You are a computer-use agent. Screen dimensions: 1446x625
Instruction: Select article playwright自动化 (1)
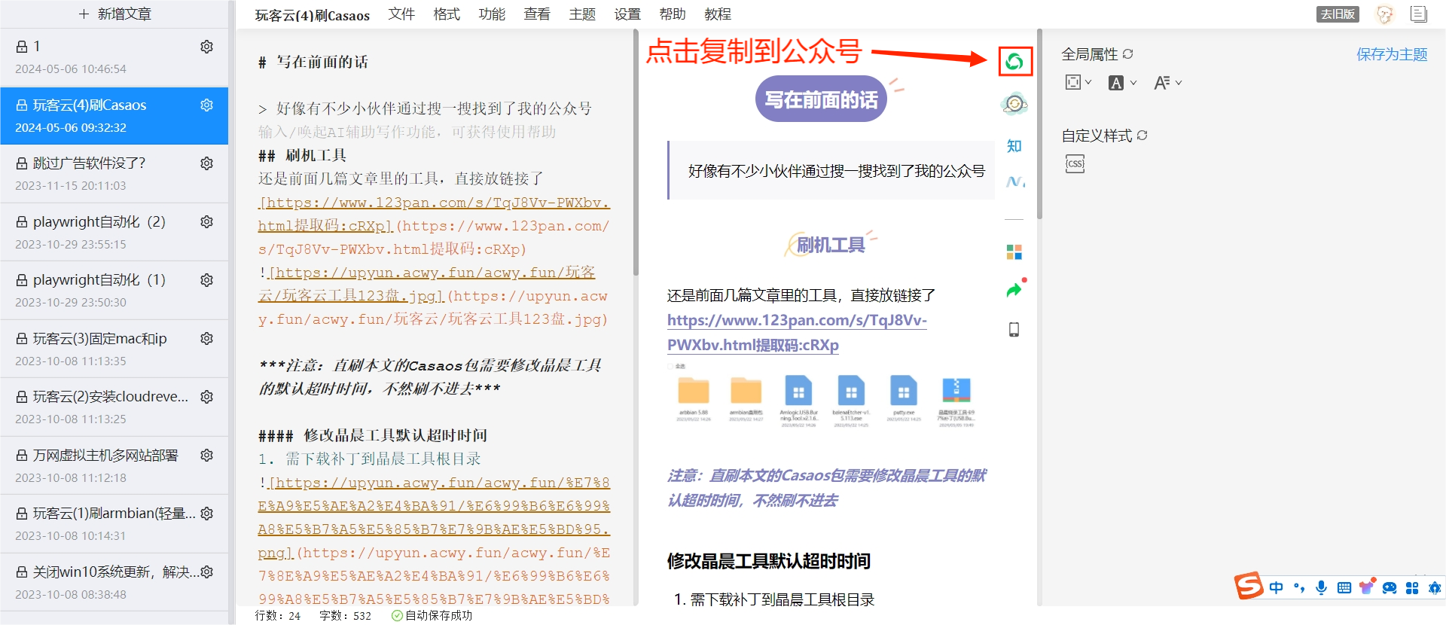click(x=114, y=291)
